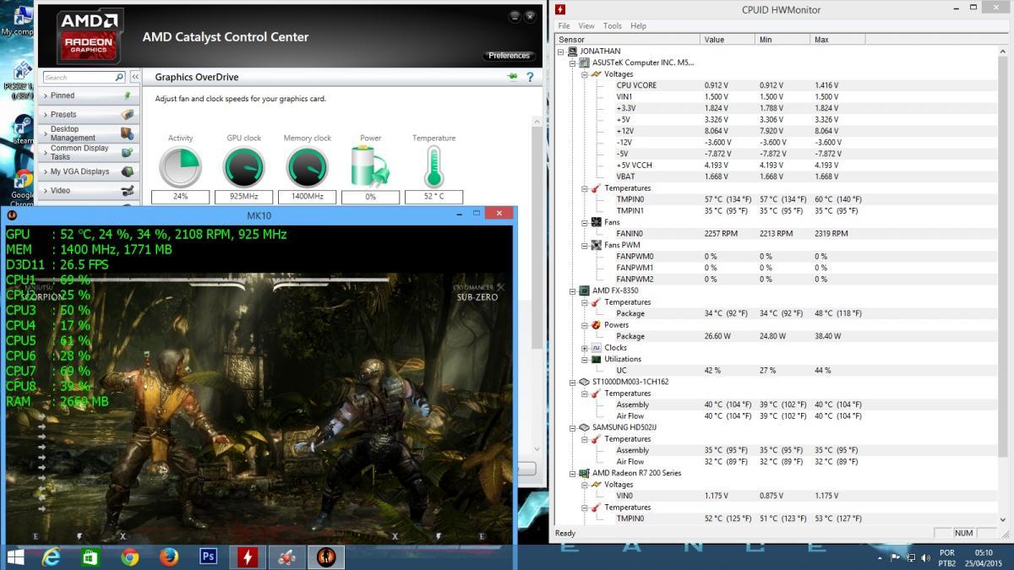Click the Fans icon under ASUSTeK

(597, 222)
